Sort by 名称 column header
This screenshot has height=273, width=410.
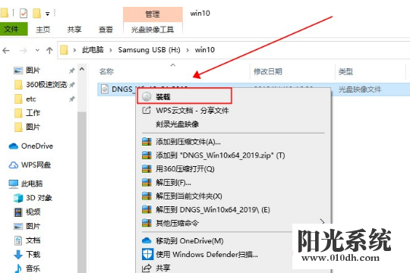[x=106, y=71]
